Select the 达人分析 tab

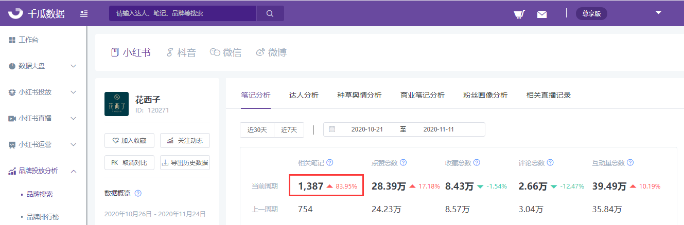(304, 95)
